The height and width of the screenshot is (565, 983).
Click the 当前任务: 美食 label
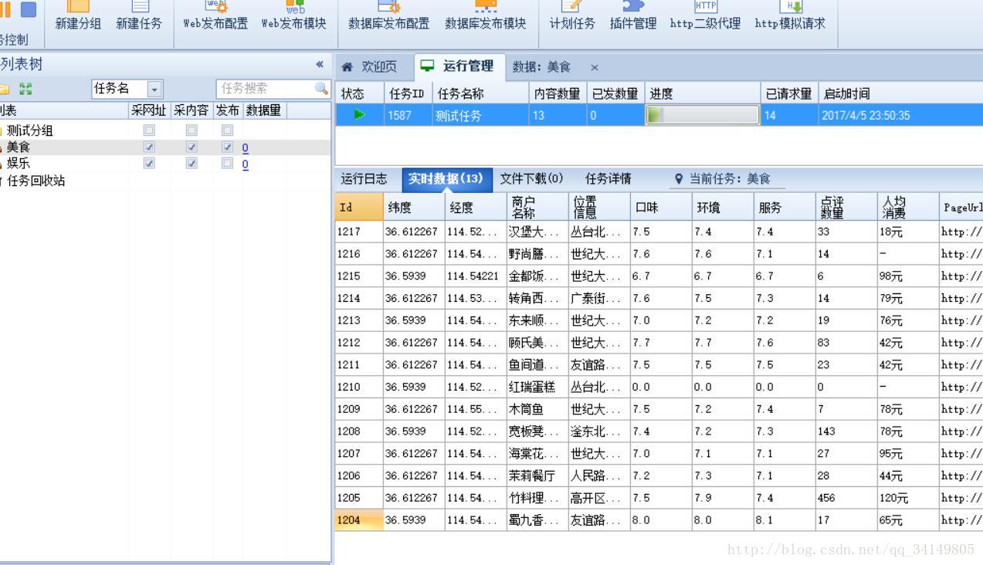(x=730, y=178)
